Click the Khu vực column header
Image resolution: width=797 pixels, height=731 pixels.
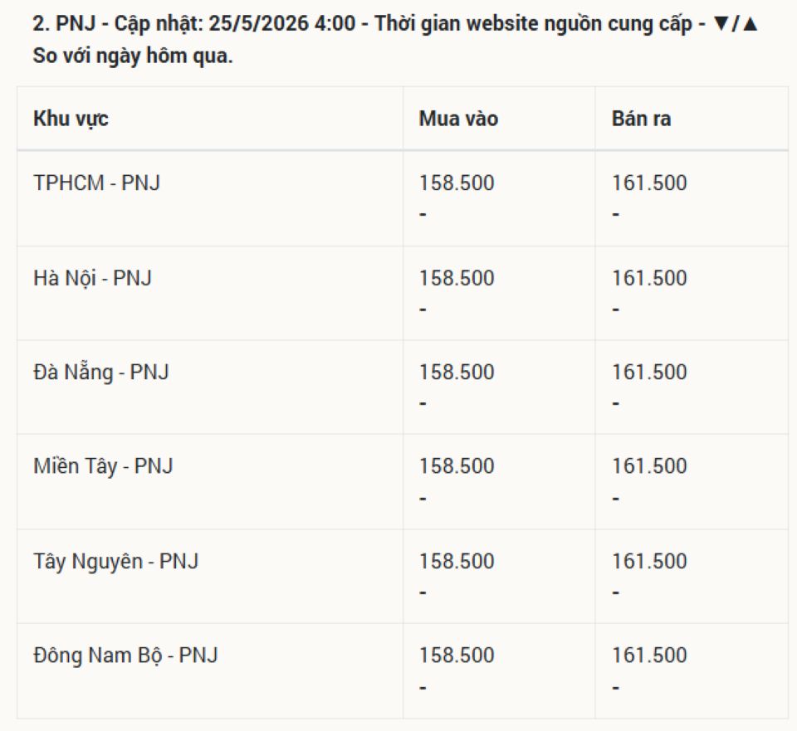click(x=71, y=119)
